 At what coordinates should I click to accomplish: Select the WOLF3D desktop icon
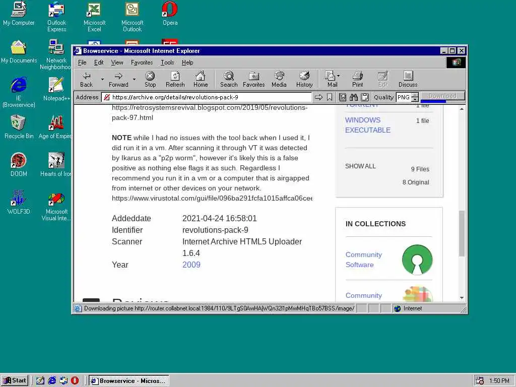click(19, 203)
